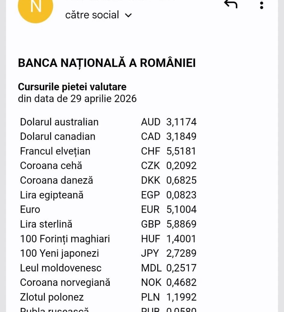Screen dimensions: 284x312
Task: Reply using the curved arrow icon
Action: [x=231, y=4]
